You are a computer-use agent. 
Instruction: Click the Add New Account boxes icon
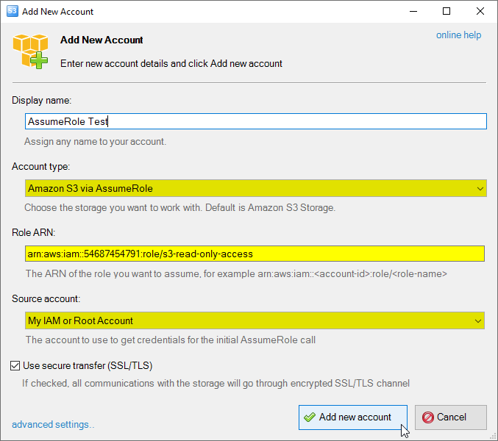click(x=30, y=51)
